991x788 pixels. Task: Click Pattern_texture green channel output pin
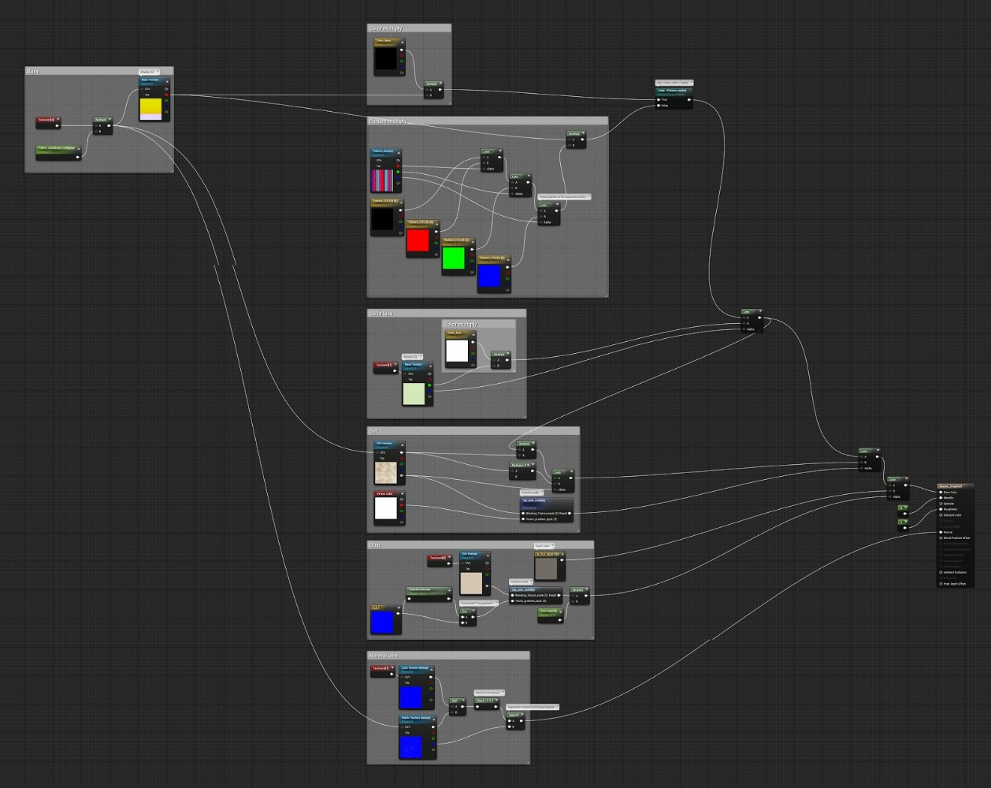[x=398, y=172]
